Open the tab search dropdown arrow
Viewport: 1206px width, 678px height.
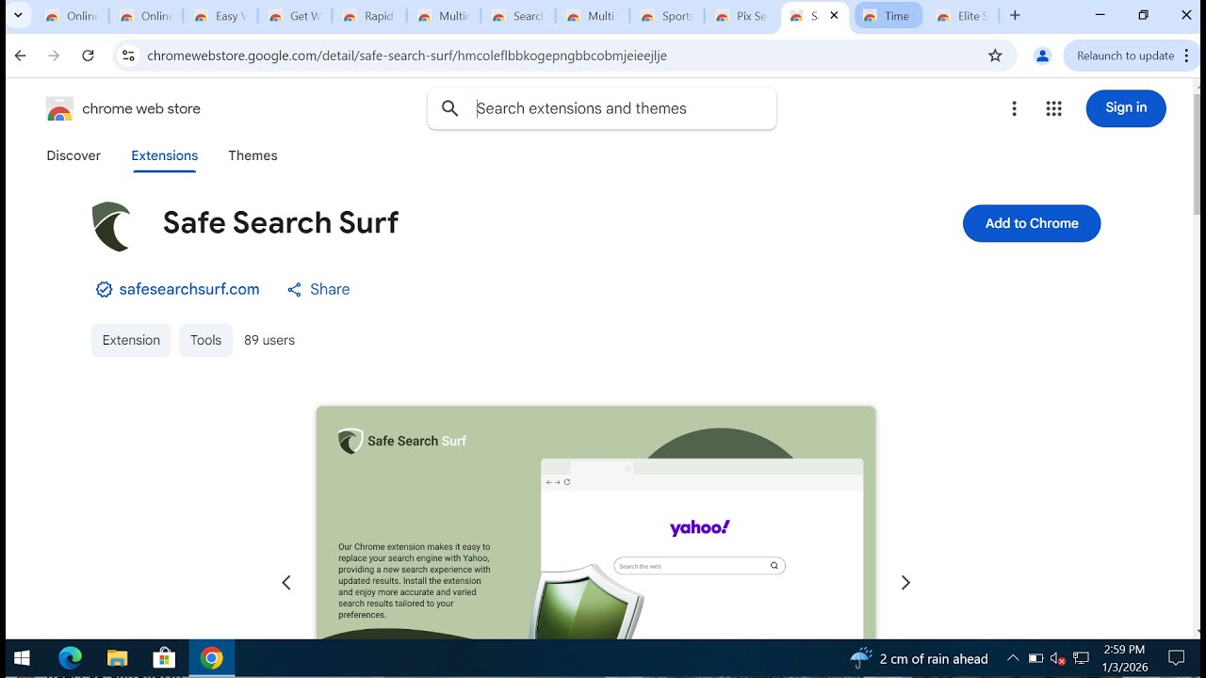point(17,15)
